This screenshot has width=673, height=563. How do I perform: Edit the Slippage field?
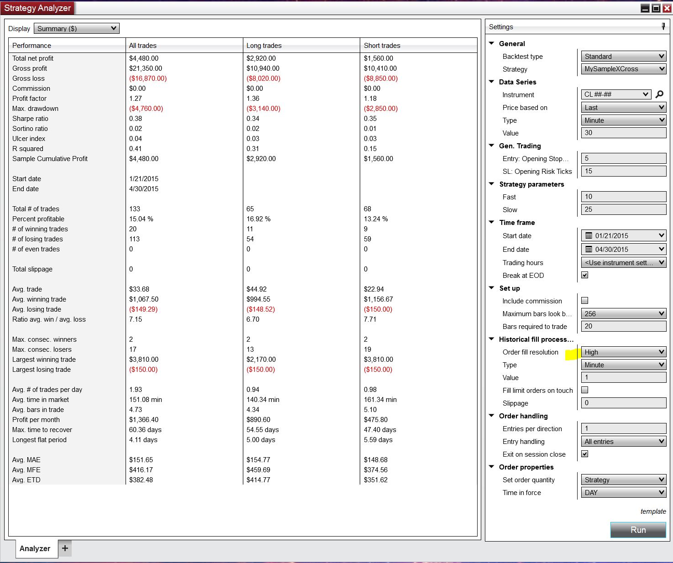coord(623,403)
